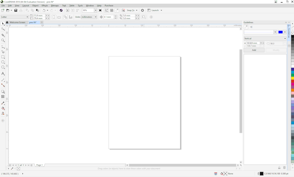Select the Artistic Media tool
294x177 pixels.
(x=3, y=52)
